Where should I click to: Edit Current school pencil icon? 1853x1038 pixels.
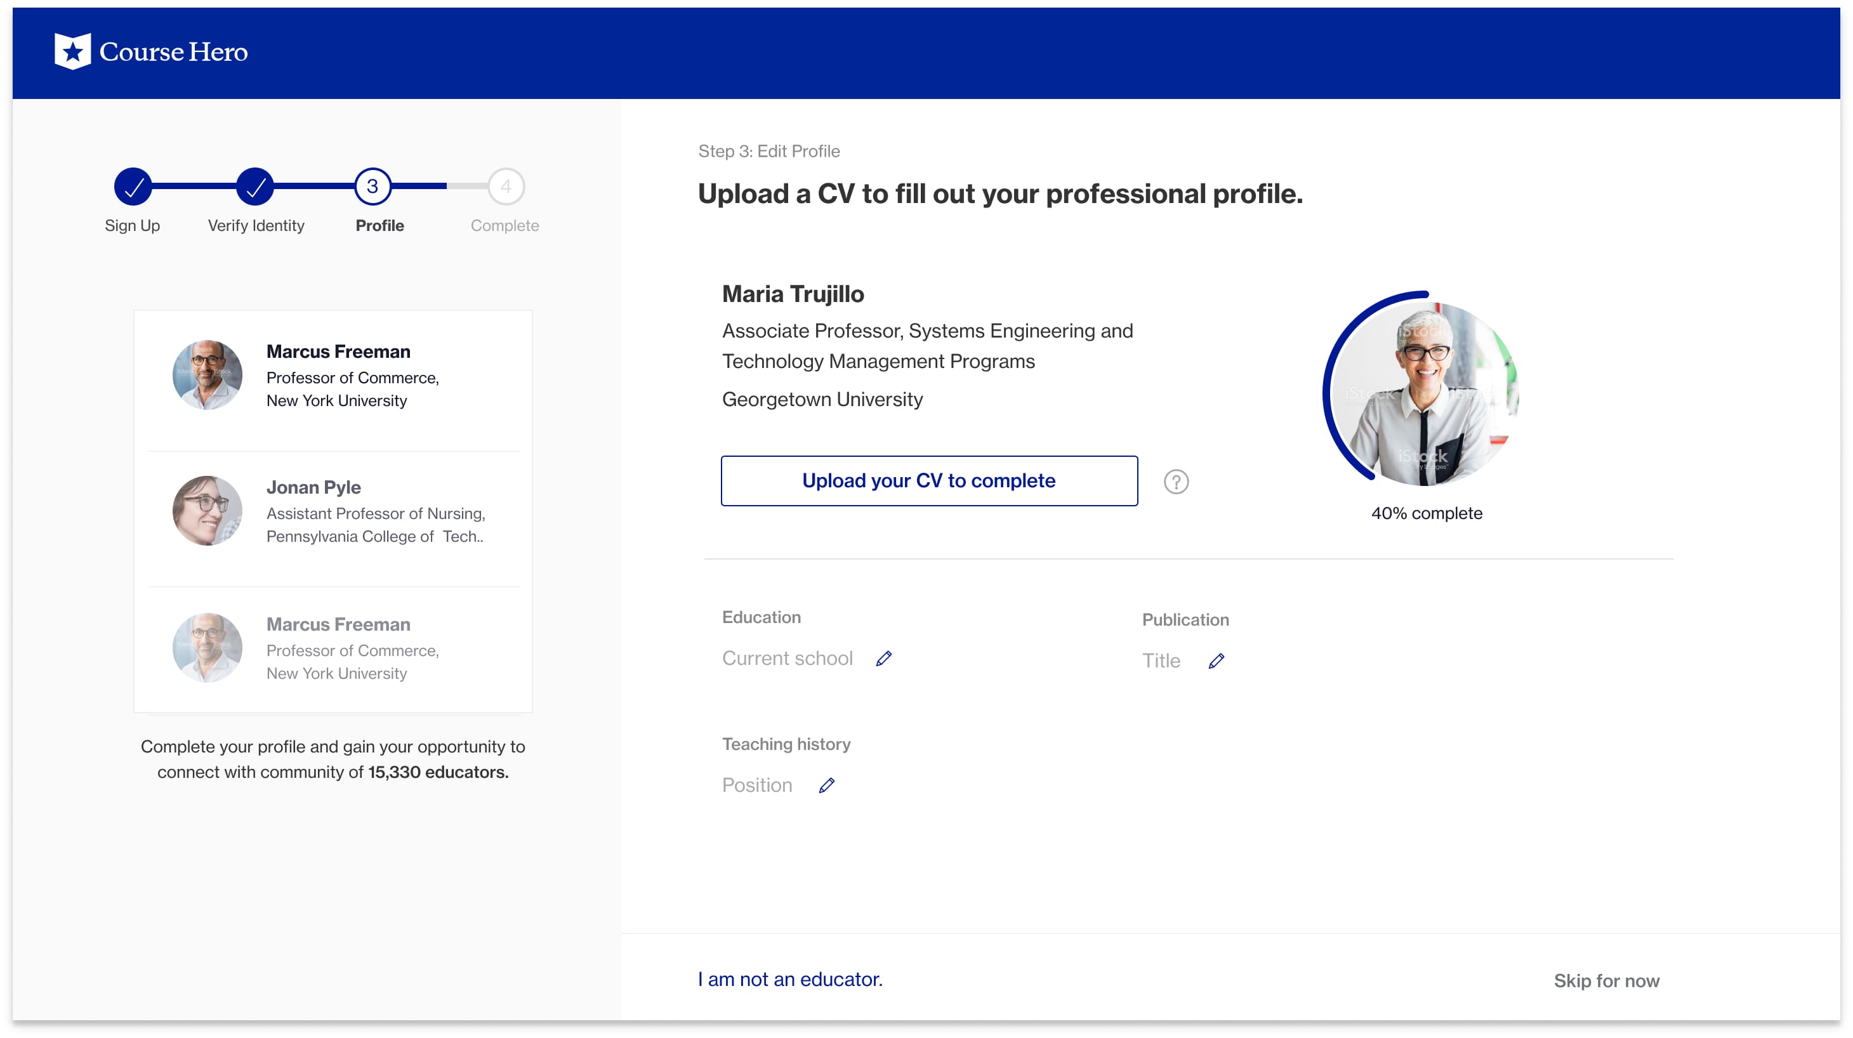click(883, 658)
